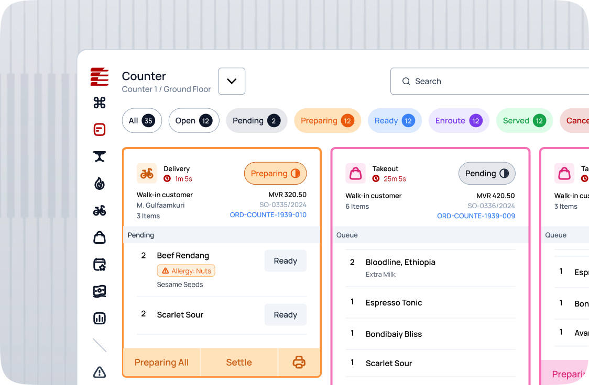Open order link ORD-COUNTE-1939-009
This screenshot has width=589, height=385.
tap(476, 216)
